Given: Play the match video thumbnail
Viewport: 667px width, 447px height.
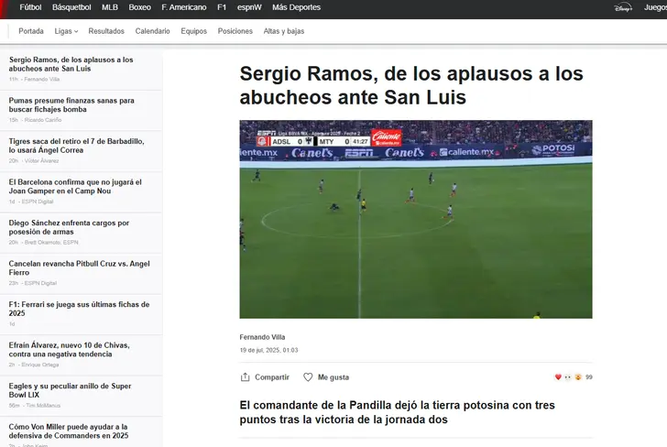Looking at the screenshot, I should (x=416, y=219).
